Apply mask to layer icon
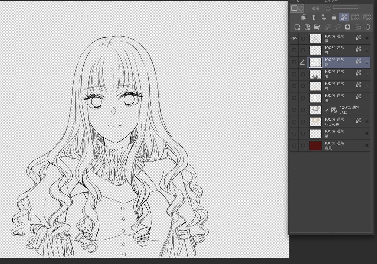This screenshot has height=264, width=377. click(358, 27)
